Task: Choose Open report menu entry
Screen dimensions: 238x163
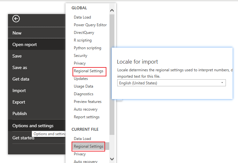Action: point(37,44)
